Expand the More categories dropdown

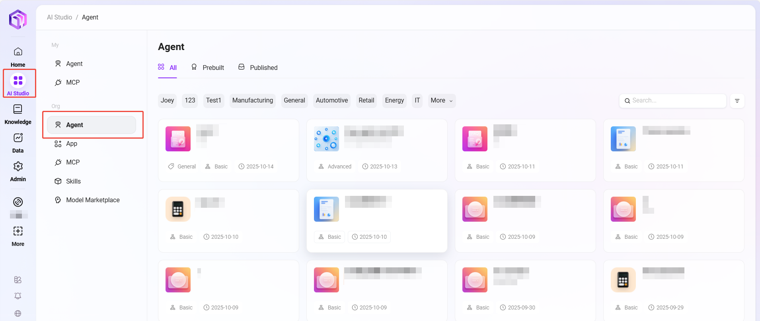(x=441, y=101)
